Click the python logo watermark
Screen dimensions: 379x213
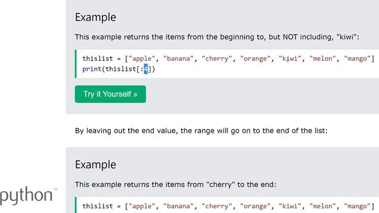pos(28,196)
